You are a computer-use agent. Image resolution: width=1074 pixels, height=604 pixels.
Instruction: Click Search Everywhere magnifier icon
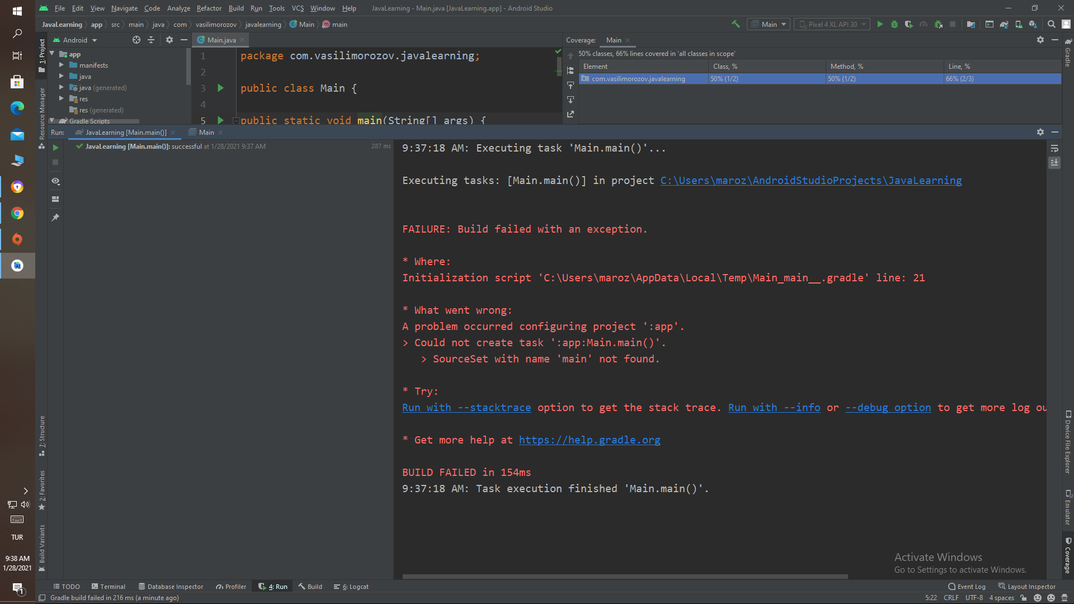(x=1052, y=24)
